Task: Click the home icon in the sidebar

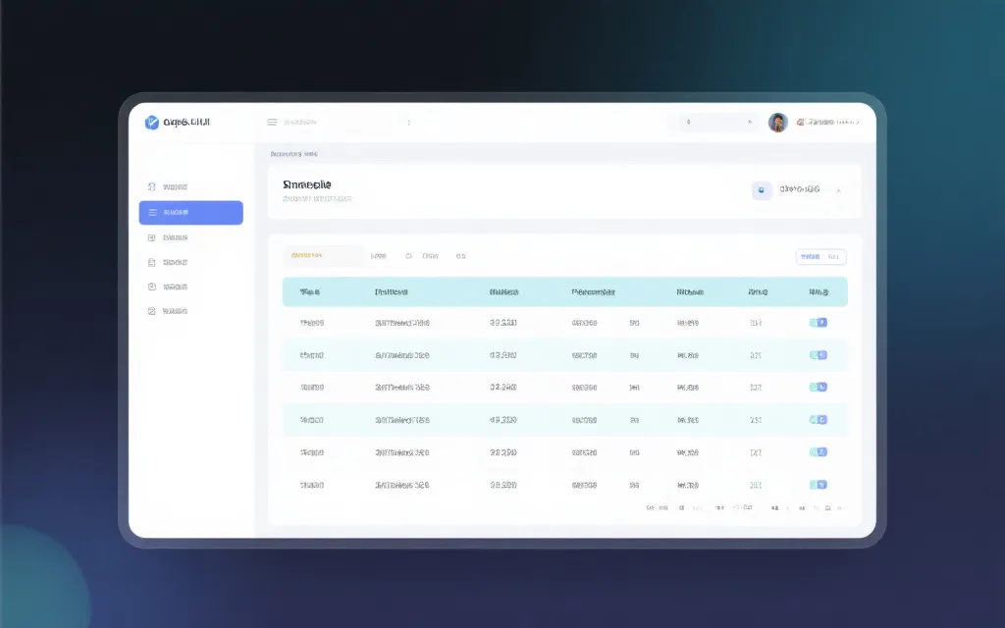Action: (152, 186)
